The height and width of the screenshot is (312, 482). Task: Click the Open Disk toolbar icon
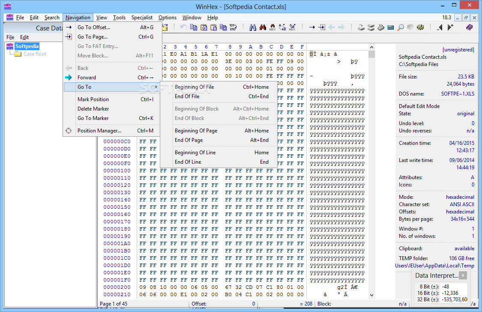tap(361, 27)
